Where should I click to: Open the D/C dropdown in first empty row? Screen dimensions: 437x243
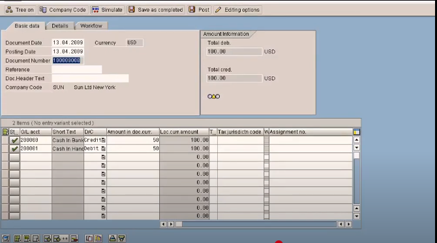click(x=104, y=157)
